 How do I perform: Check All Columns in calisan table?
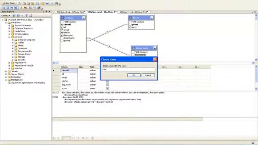(x=62, y=22)
